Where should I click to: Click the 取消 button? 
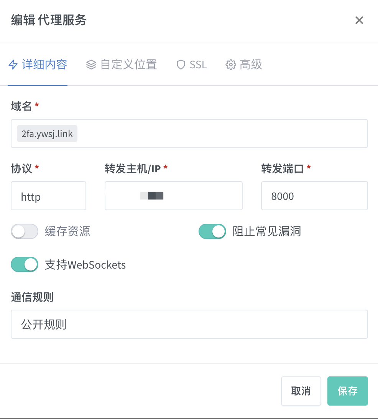coord(301,391)
